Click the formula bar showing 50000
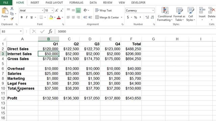Viewport: 216px width, 121px height. [136, 31]
